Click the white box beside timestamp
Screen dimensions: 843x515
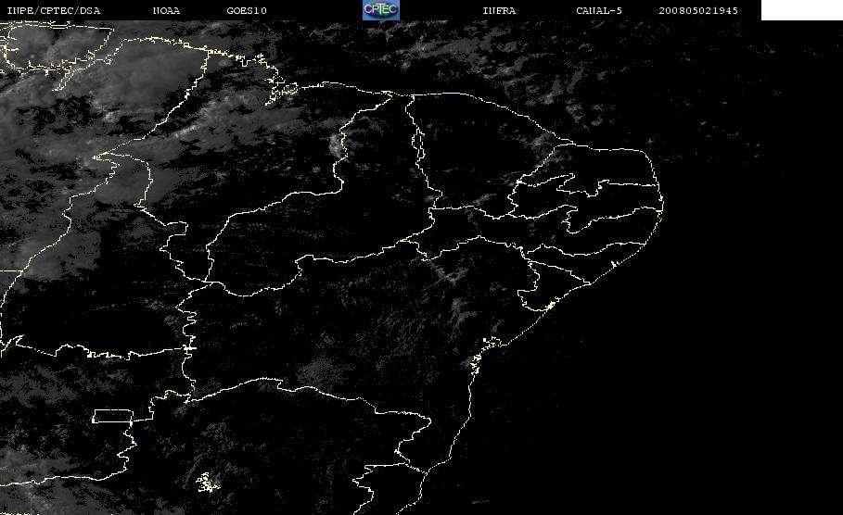pyautogui.click(x=801, y=9)
